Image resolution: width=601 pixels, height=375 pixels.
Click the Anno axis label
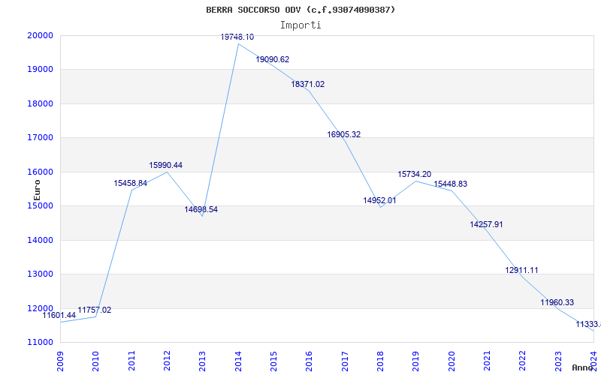(x=582, y=367)
